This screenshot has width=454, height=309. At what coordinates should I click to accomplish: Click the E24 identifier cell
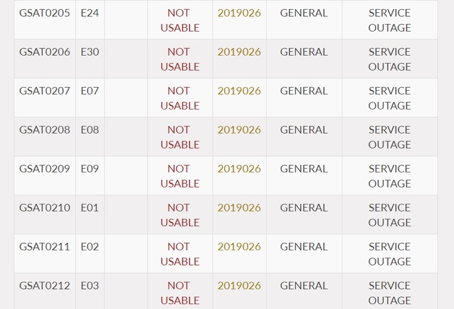tap(90, 13)
